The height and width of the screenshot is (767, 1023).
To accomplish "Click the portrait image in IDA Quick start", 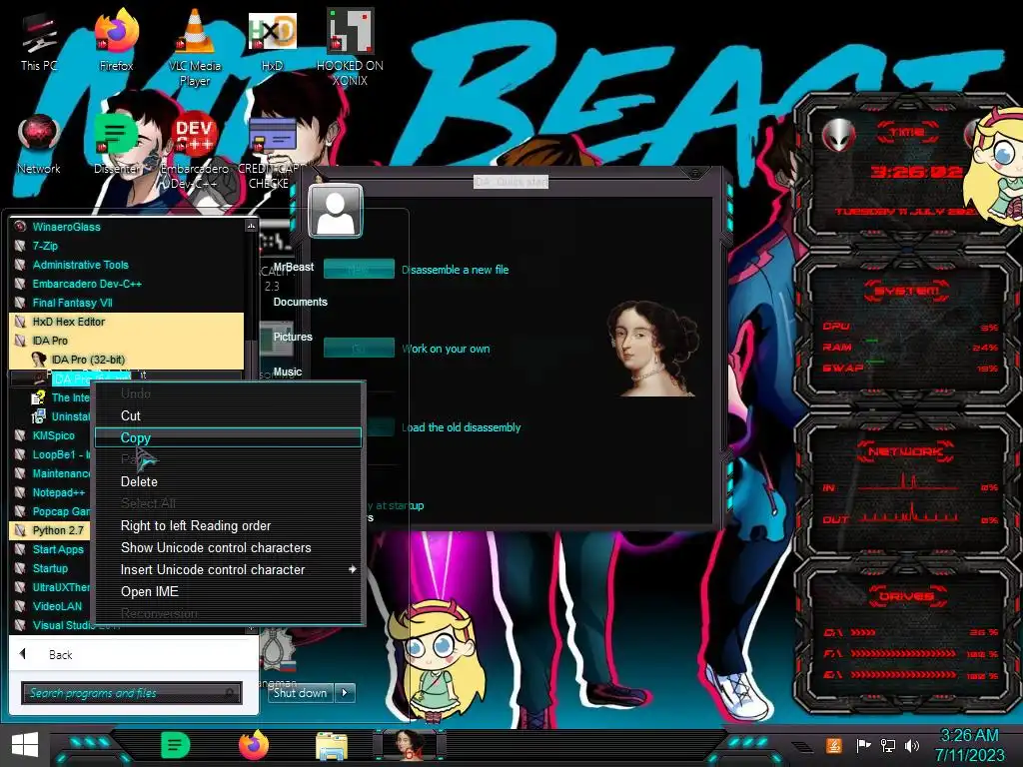I will (x=653, y=349).
